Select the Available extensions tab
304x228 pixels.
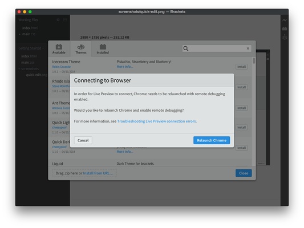coord(59,49)
